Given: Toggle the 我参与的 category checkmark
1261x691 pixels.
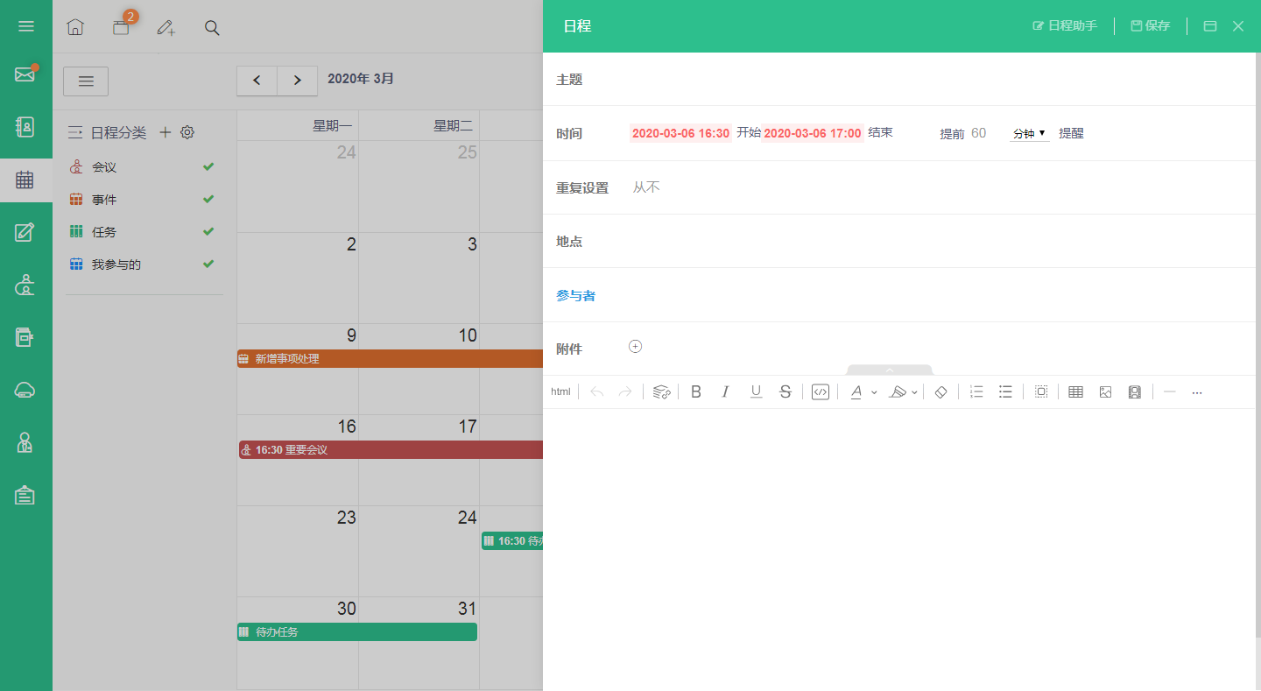Looking at the screenshot, I should pyautogui.click(x=208, y=264).
